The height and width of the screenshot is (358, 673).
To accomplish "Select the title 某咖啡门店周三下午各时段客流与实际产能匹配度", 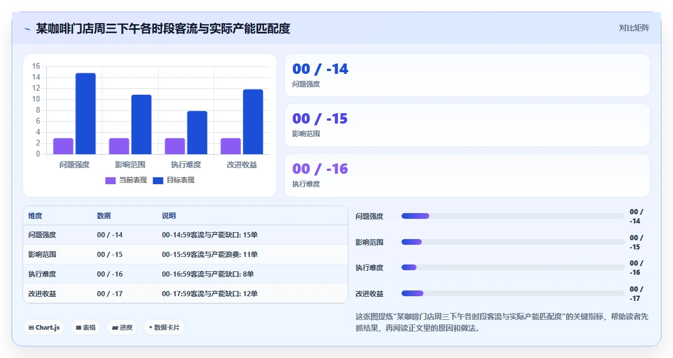I will tap(163, 28).
